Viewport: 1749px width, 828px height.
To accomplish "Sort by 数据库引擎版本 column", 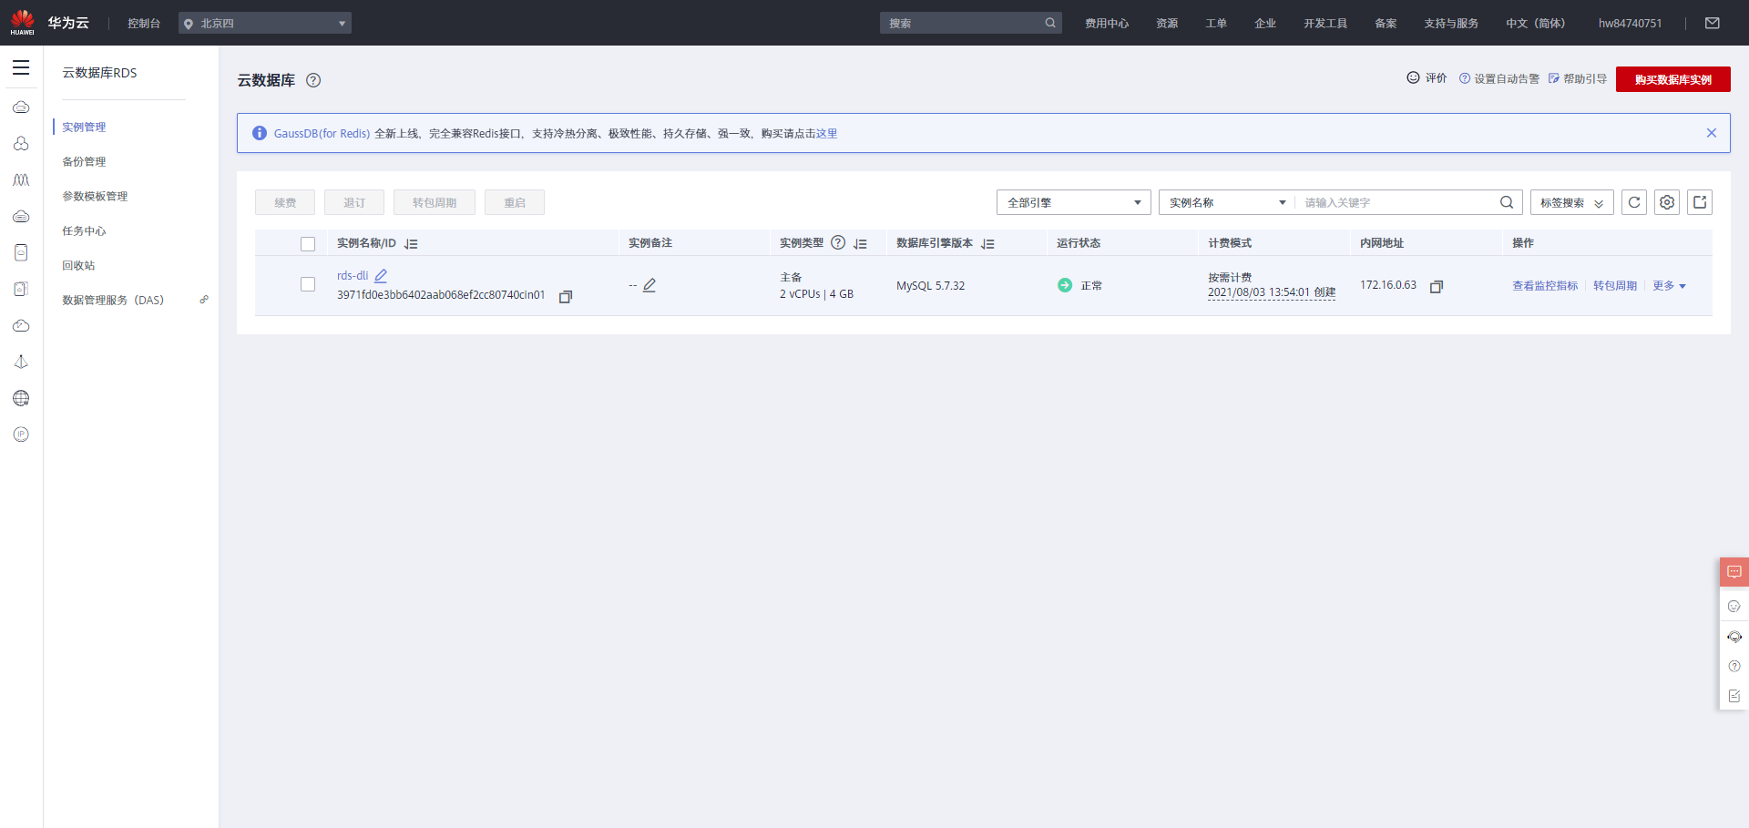I will [987, 244].
